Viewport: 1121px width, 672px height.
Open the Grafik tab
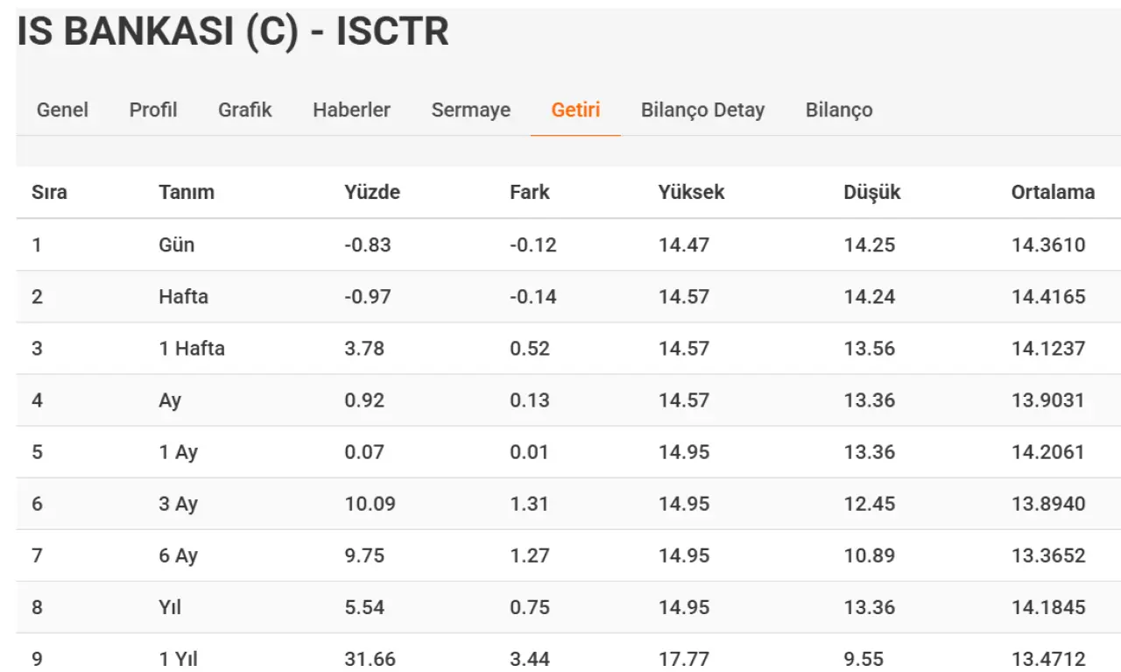coord(245,110)
